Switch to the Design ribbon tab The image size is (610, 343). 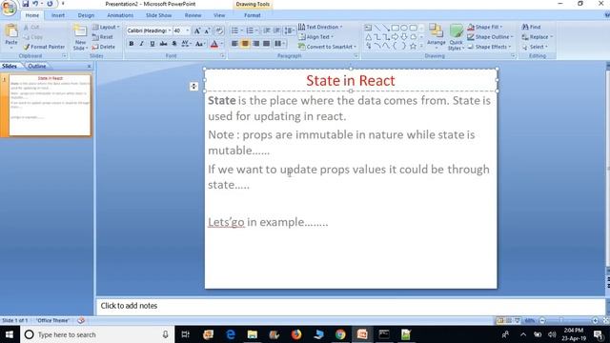click(x=86, y=15)
